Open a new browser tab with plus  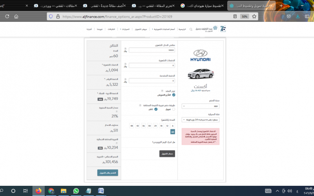point(281,6)
